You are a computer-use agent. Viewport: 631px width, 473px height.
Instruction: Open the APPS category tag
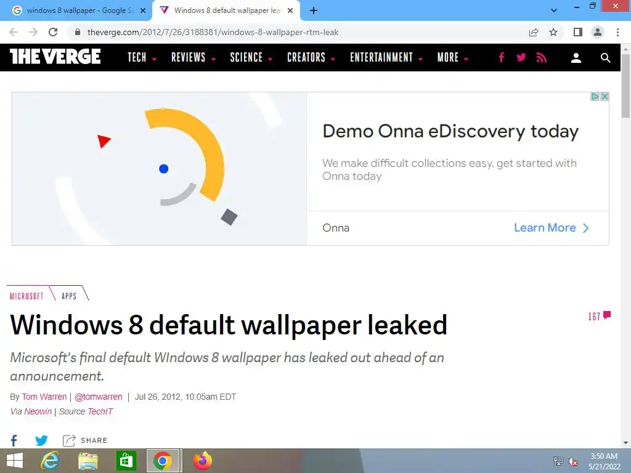click(69, 296)
